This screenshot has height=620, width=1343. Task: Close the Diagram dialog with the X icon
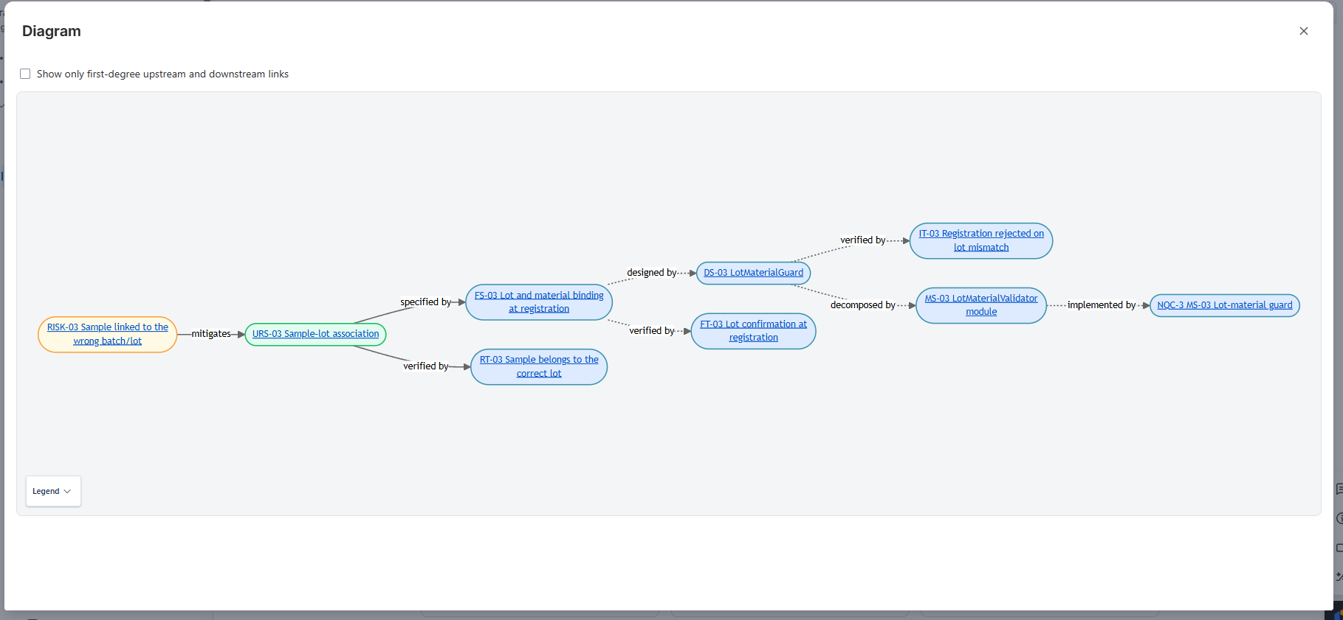pos(1303,31)
